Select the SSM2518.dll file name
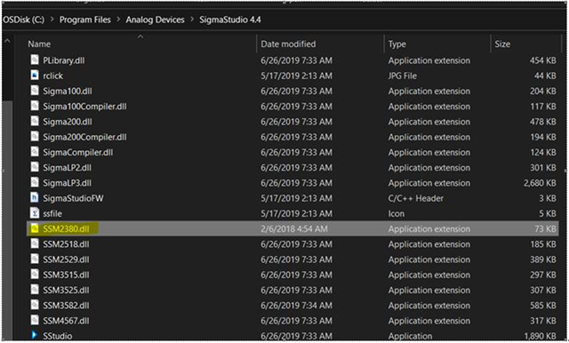This screenshot has width=569, height=343. (x=66, y=244)
